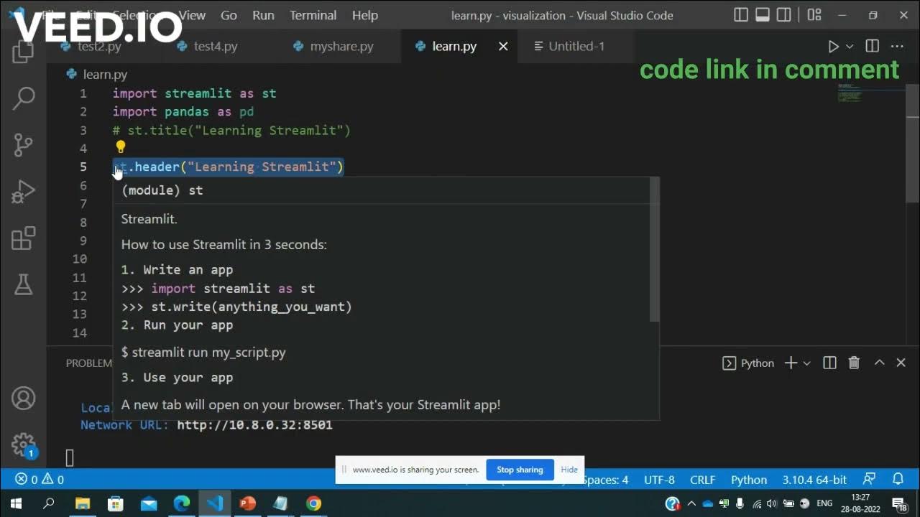920x517 pixels.
Task: Open the Network URL http://10.8.0.32:8501
Action: [x=254, y=425]
